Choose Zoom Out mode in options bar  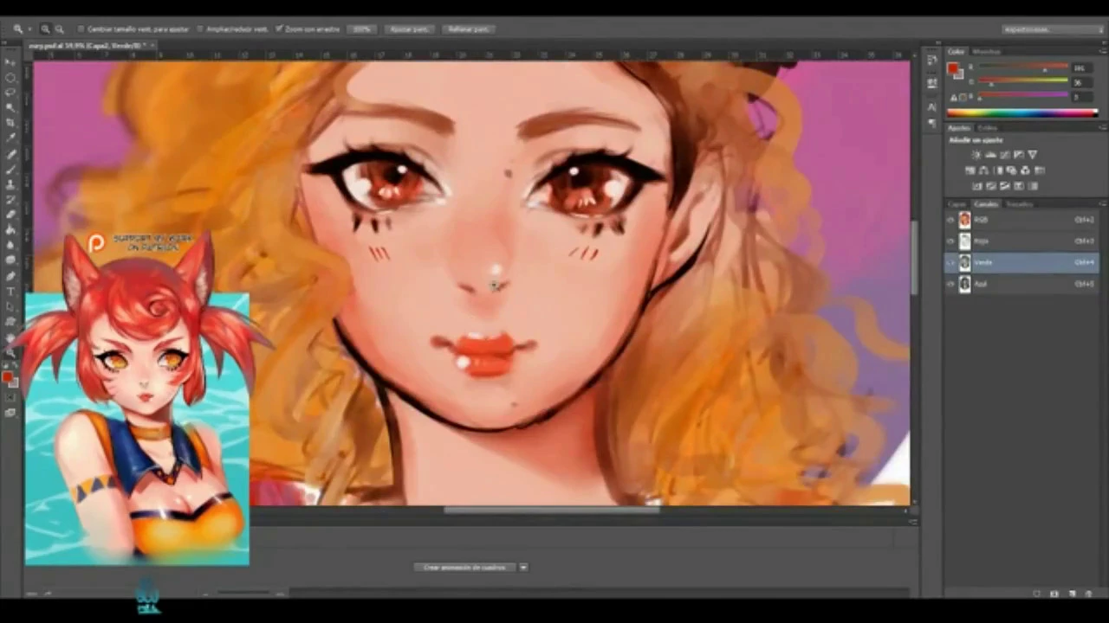[x=59, y=29]
